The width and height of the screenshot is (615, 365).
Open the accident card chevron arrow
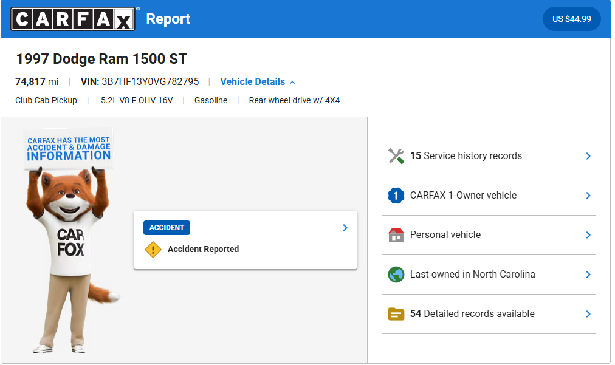pos(345,228)
